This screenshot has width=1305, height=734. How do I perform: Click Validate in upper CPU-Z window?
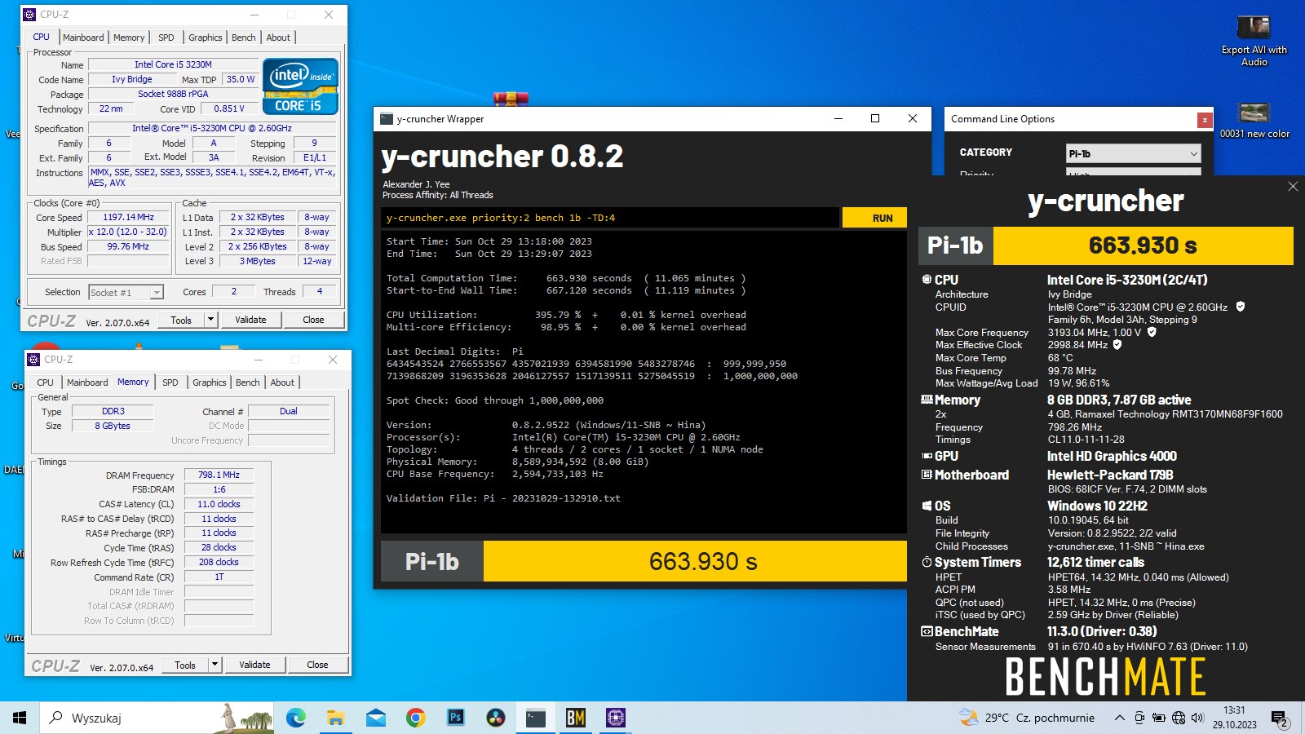click(x=250, y=320)
